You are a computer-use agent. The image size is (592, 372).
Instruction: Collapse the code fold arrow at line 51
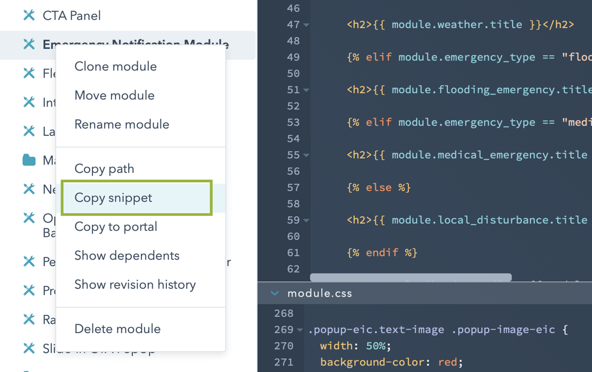click(306, 90)
